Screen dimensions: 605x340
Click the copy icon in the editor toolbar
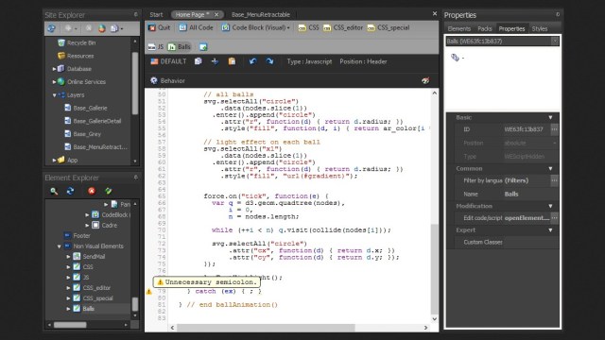199,61
